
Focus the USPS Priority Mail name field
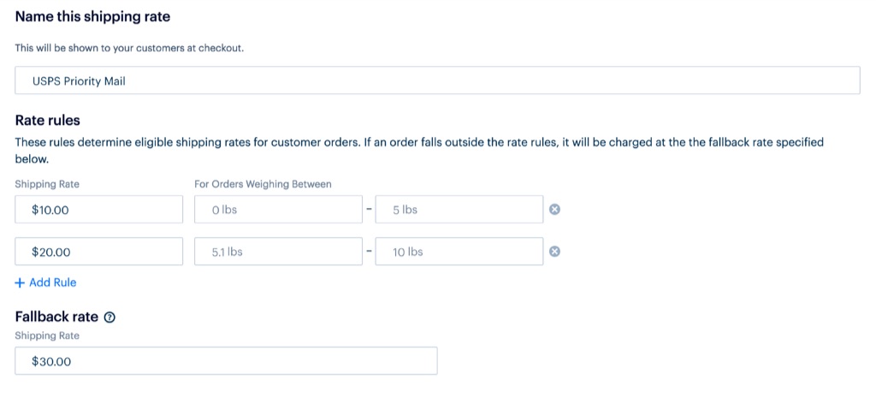(437, 80)
